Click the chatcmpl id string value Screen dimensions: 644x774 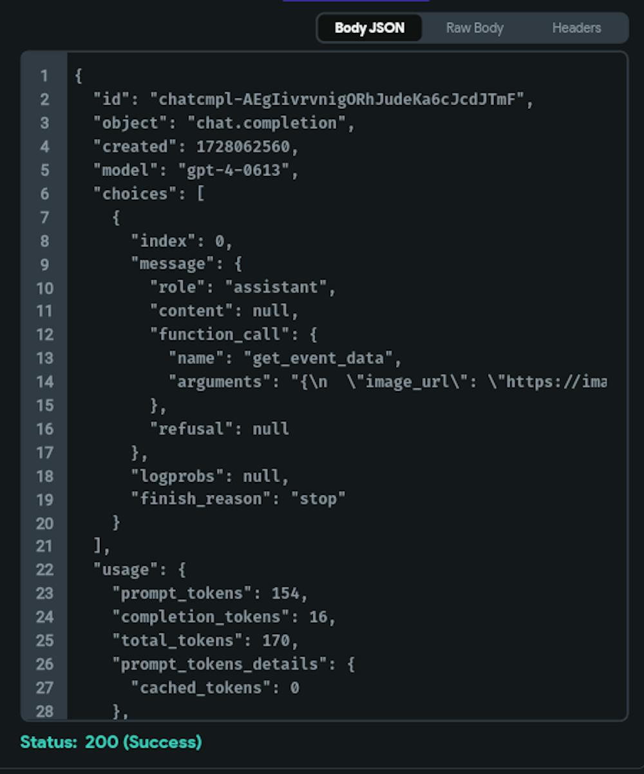[337, 99]
